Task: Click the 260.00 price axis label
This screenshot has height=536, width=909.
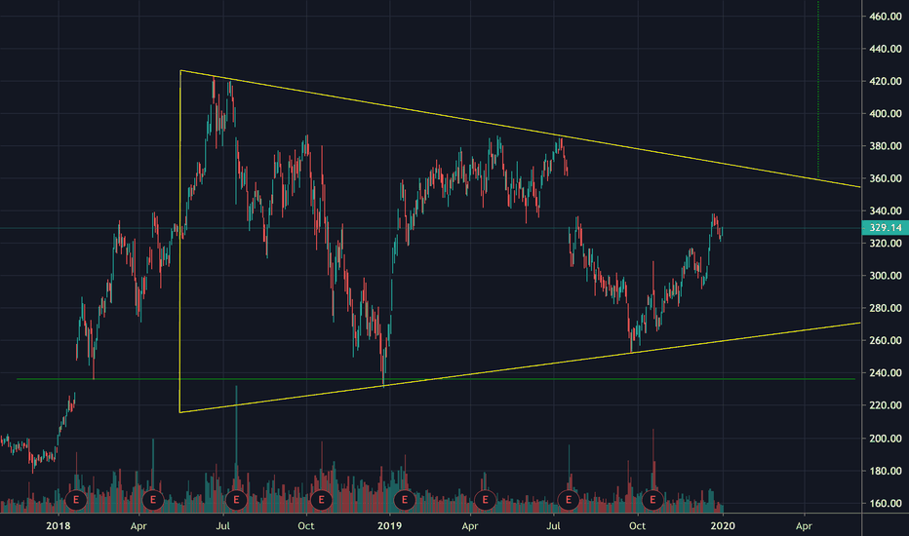Action: point(886,341)
